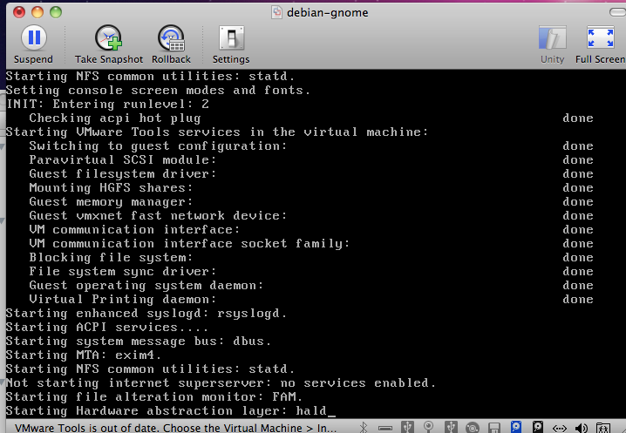
Task: Click the 'File system sync driver:' line
Action: (x=123, y=271)
